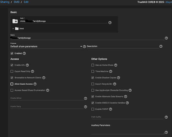The image size is (172, 137).
Task: Click the /mnt folder icon in tree
Action: click(x=17, y=28)
